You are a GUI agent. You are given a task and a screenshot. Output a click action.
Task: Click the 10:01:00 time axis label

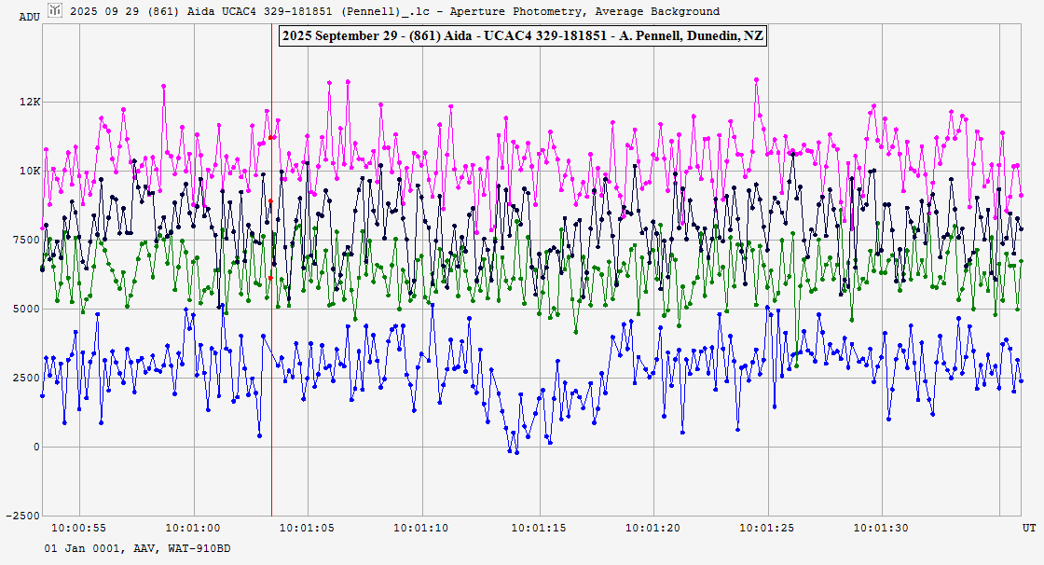coord(194,528)
